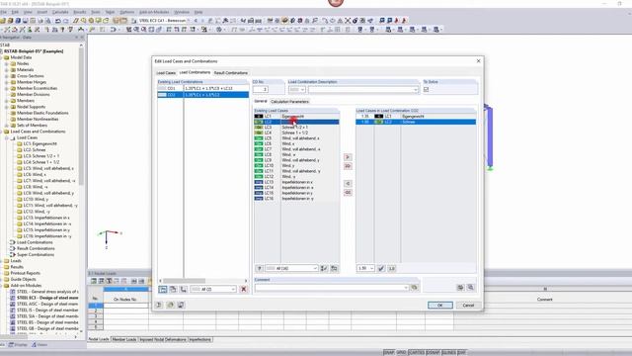
Task: Open the STEEL EC3 CA1 case dropdown in toolbar
Action: point(189,20)
